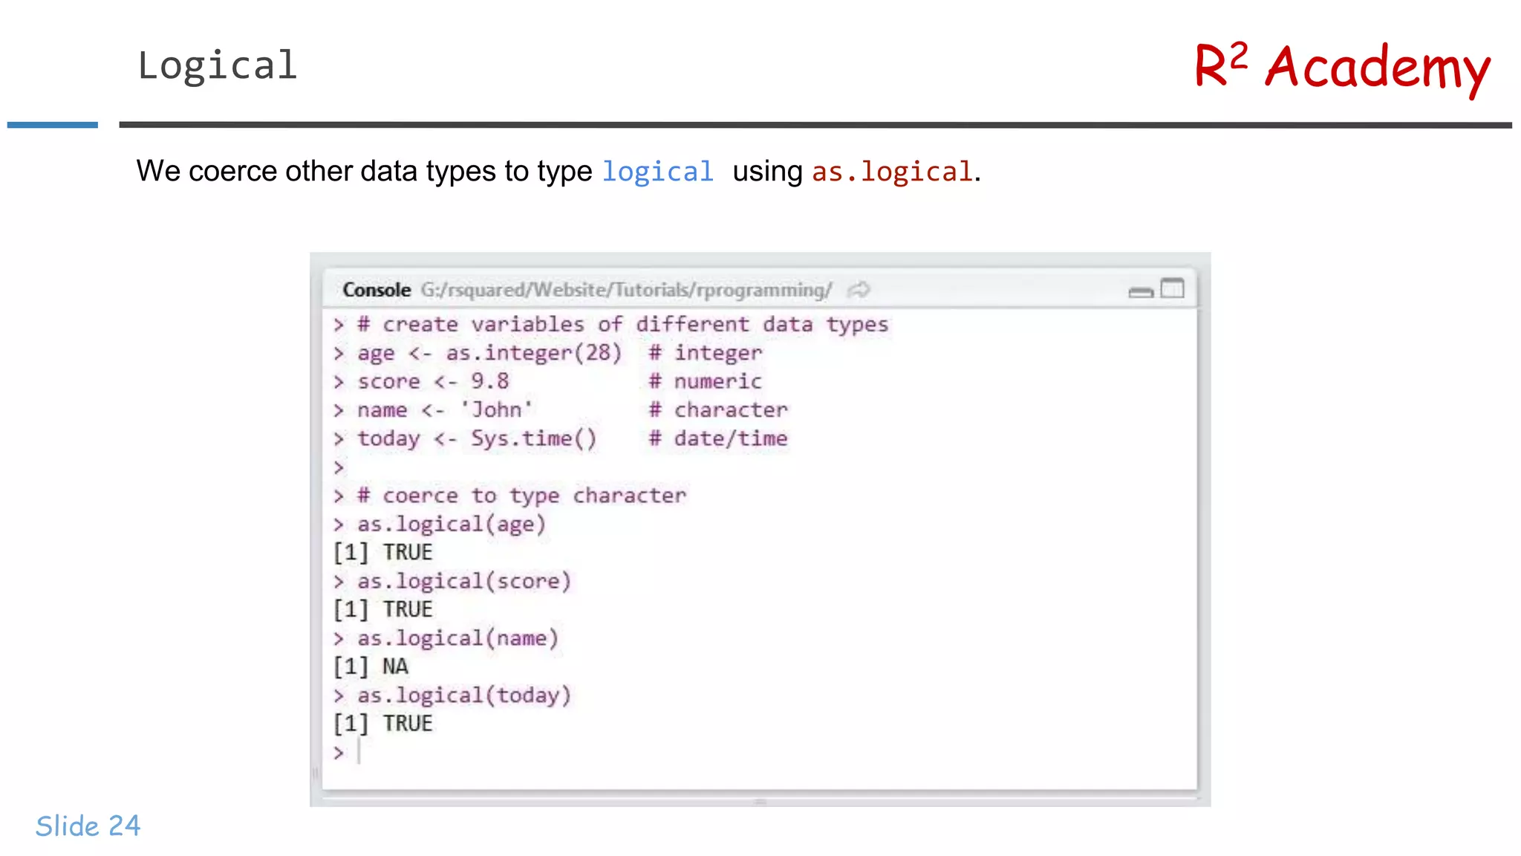The height and width of the screenshot is (856, 1521).
Task: Click the 'as.logical(today)' command line
Action: [463, 695]
